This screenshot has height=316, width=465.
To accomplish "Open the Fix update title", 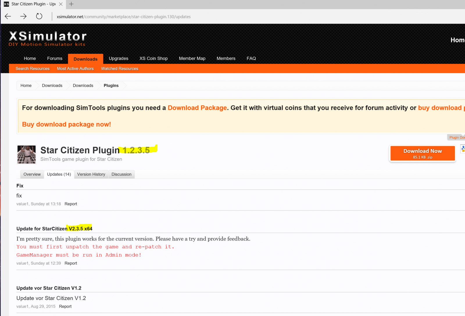I will (20, 186).
